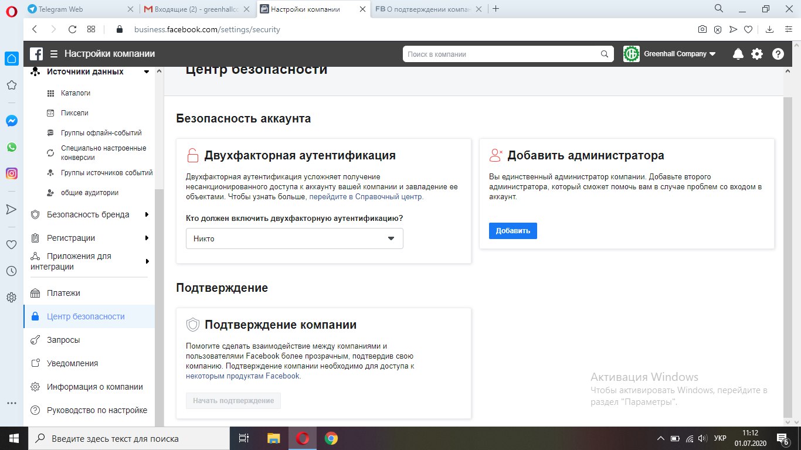801x450 pixels.
Task: Open Opera sidebar history clock
Action: click(x=11, y=271)
